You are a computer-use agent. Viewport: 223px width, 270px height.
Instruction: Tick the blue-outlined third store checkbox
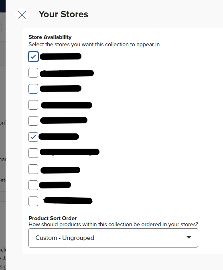(33, 89)
